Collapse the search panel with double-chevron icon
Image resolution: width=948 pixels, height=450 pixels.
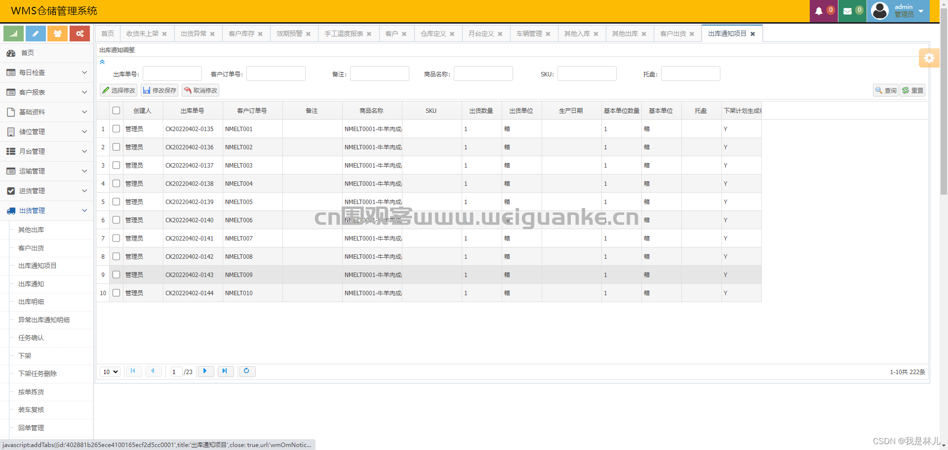[x=102, y=62]
